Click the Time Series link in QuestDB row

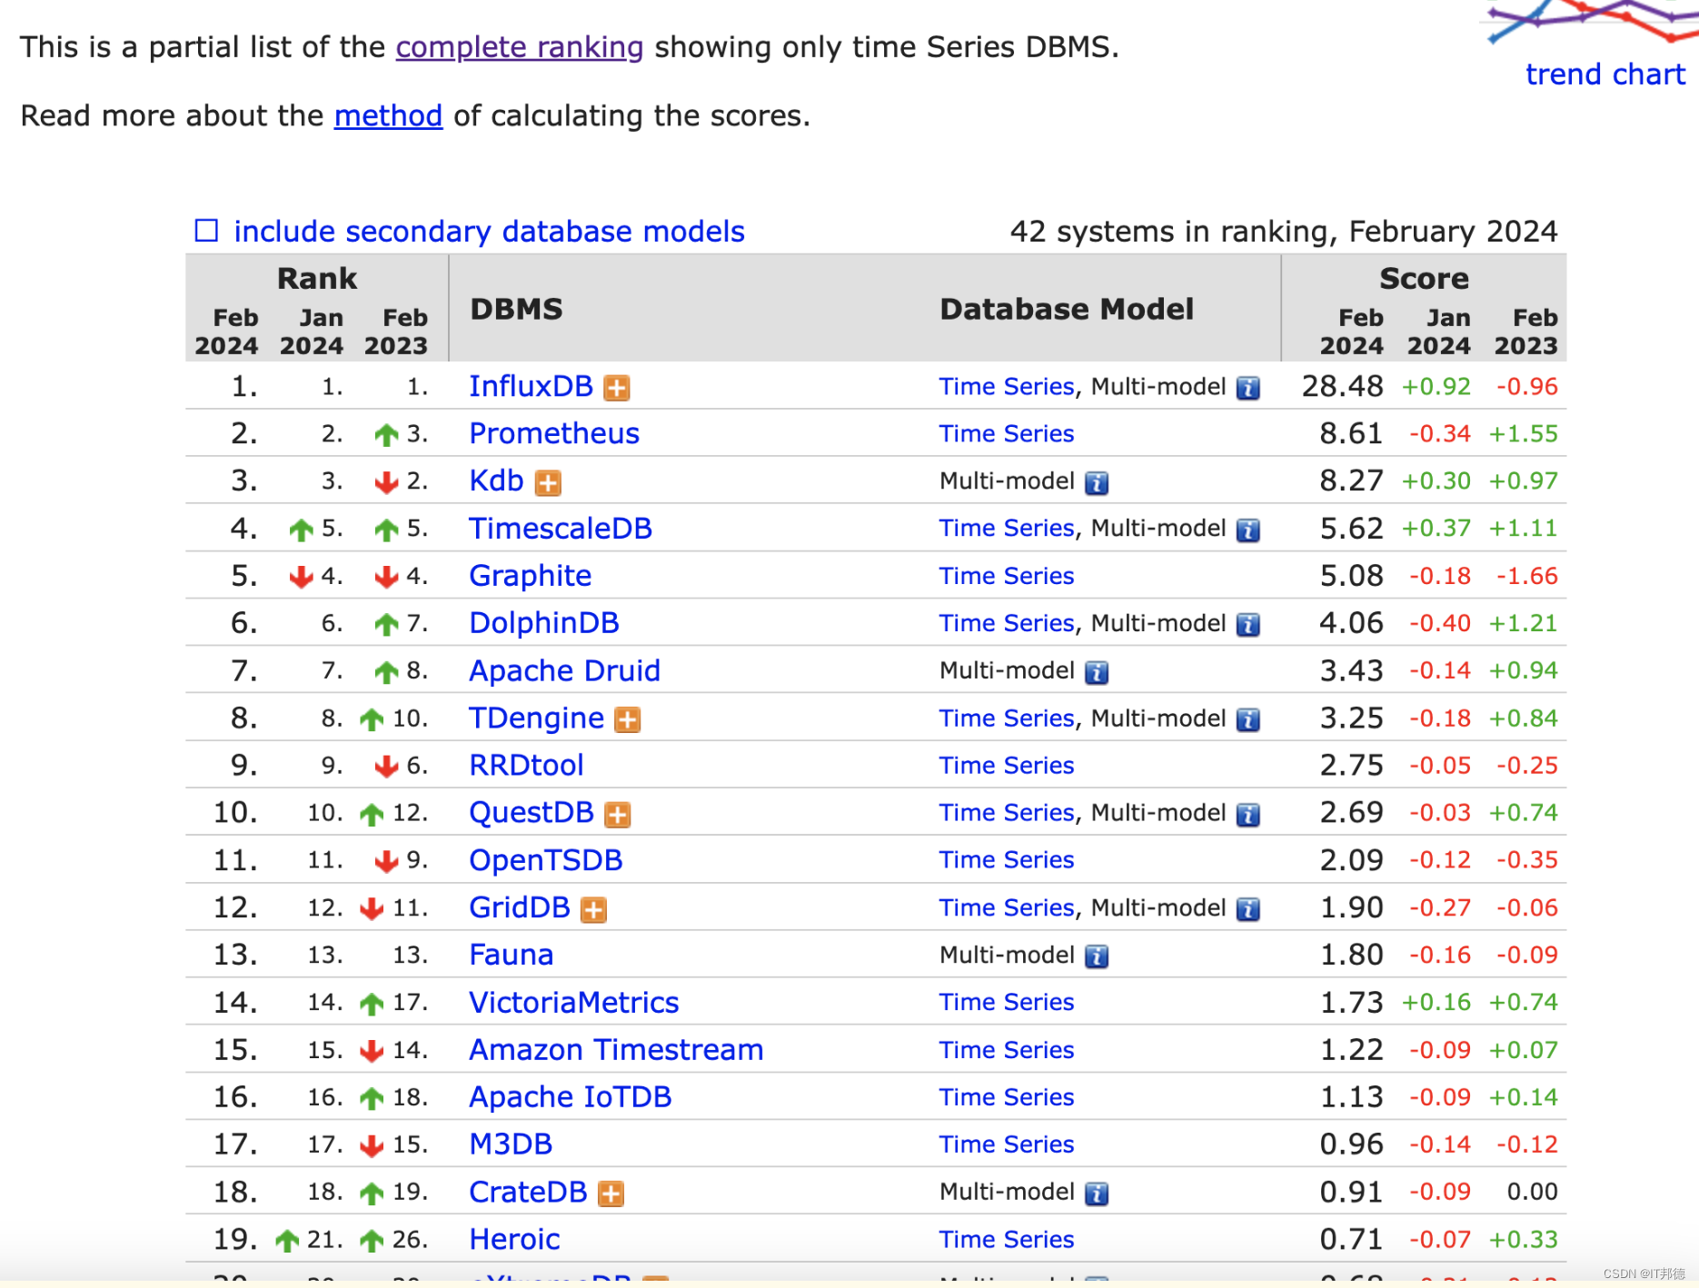(x=1007, y=812)
